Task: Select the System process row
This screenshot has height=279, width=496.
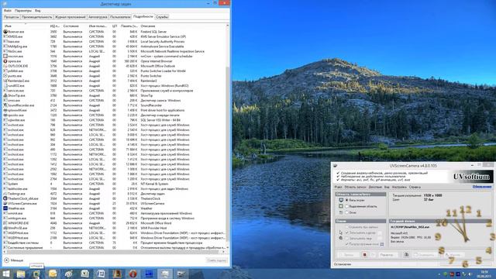Action: tap(115, 184)
